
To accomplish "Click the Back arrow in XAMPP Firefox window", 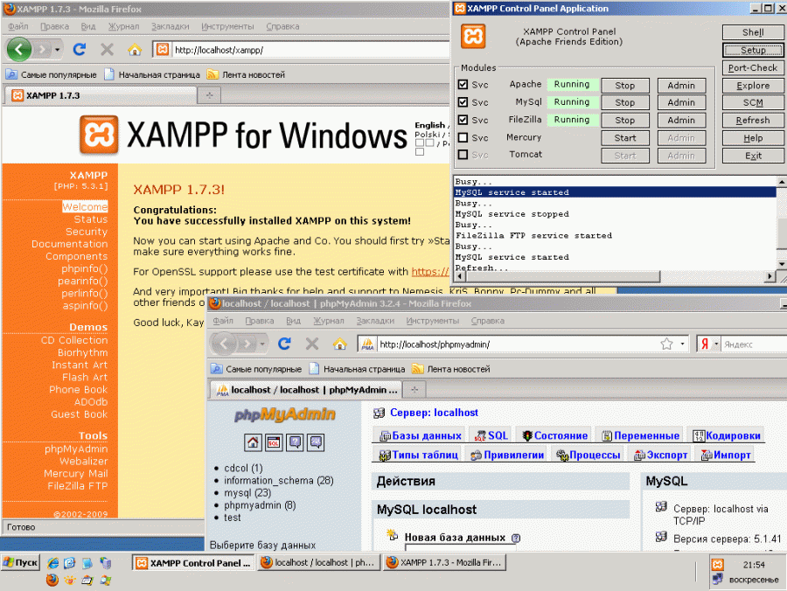I will (x=19, y=49).
